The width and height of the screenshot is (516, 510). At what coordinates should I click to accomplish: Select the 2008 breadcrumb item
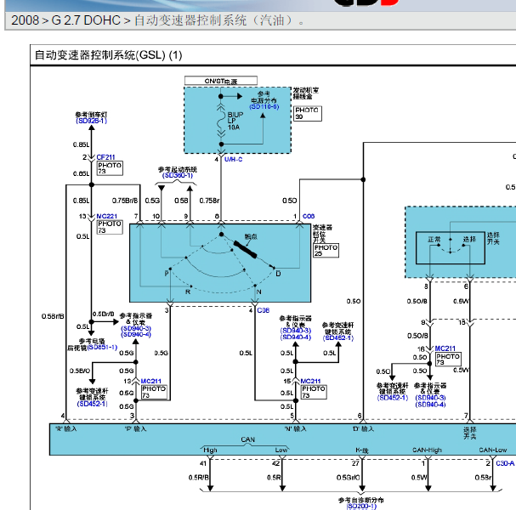(x=25, y=20)
